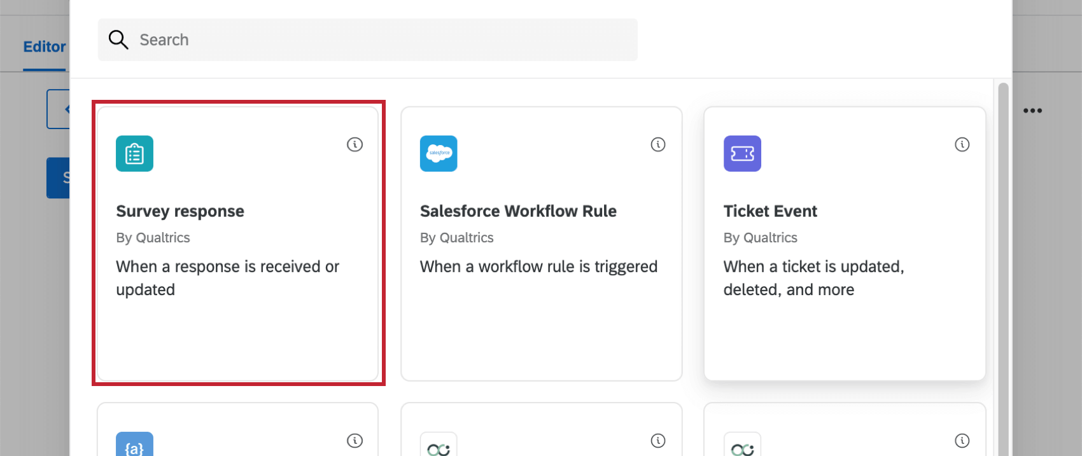Switch to the Editor tab
The image size is (1082, 456).
click(x=45, y=46)
